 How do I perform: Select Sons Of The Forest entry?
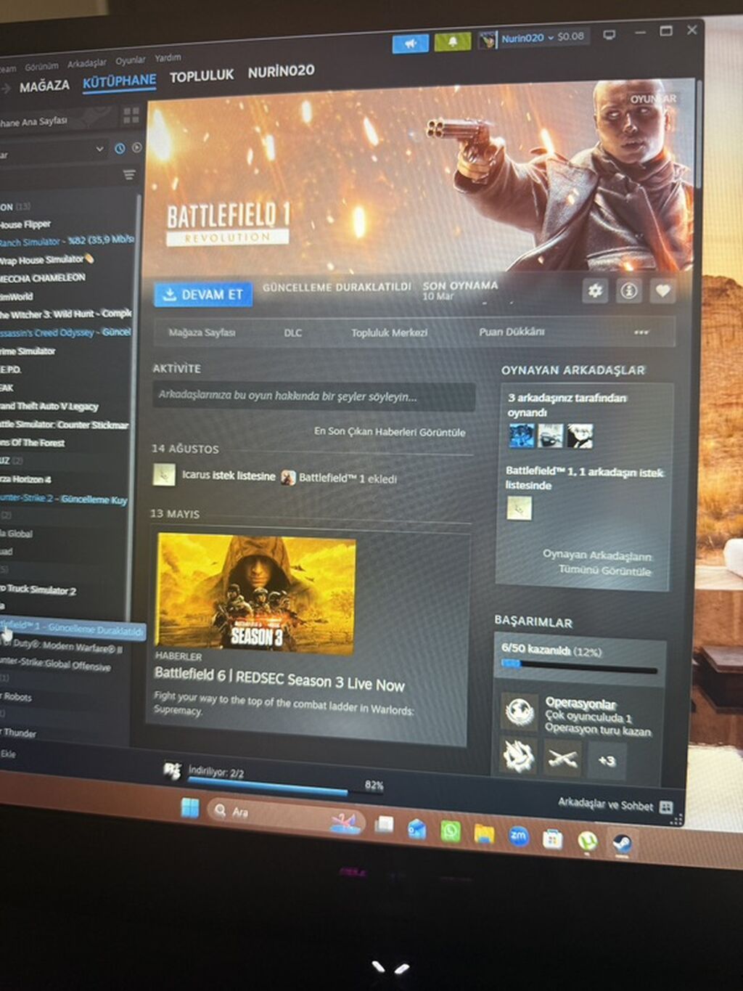click(33, 443)
